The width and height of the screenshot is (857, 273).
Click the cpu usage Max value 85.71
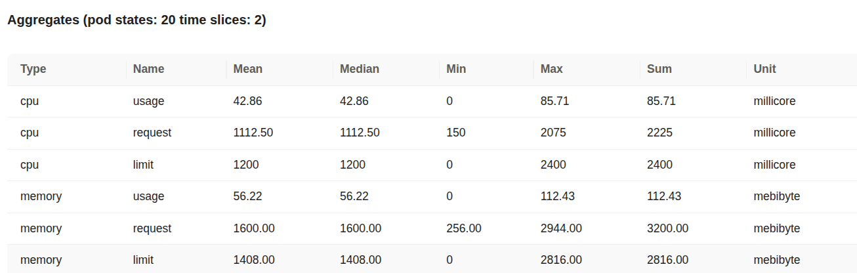click(x=554, y=101)
